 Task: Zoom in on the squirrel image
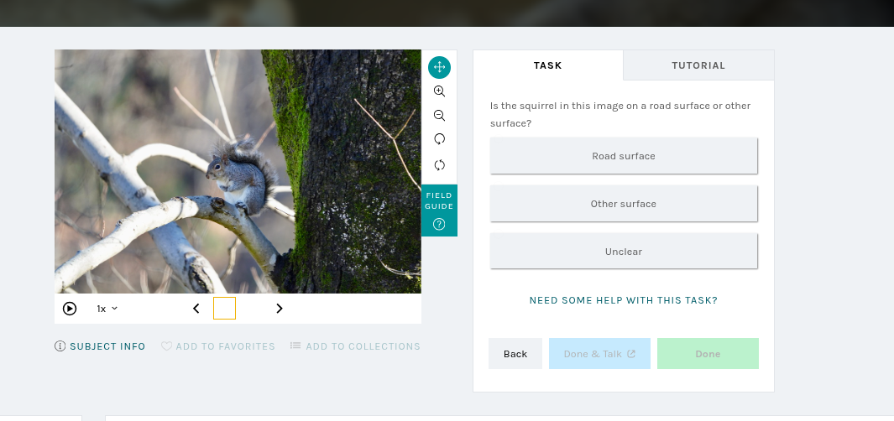pos(439,91)
